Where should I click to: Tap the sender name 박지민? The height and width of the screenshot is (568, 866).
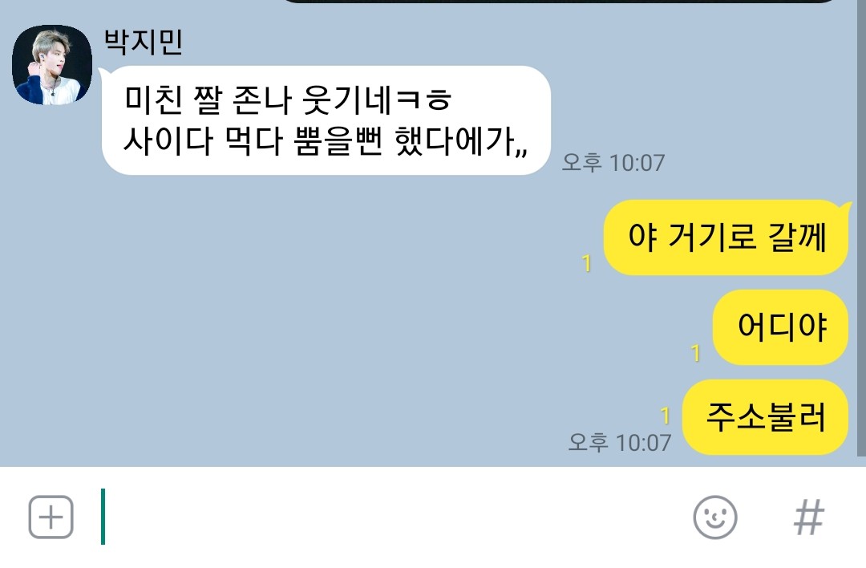pyautogui.click(x=144, y=42)
